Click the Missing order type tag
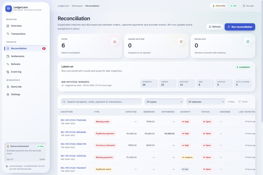263x175 pixels. pyautogui.click(x=102, y=122)
